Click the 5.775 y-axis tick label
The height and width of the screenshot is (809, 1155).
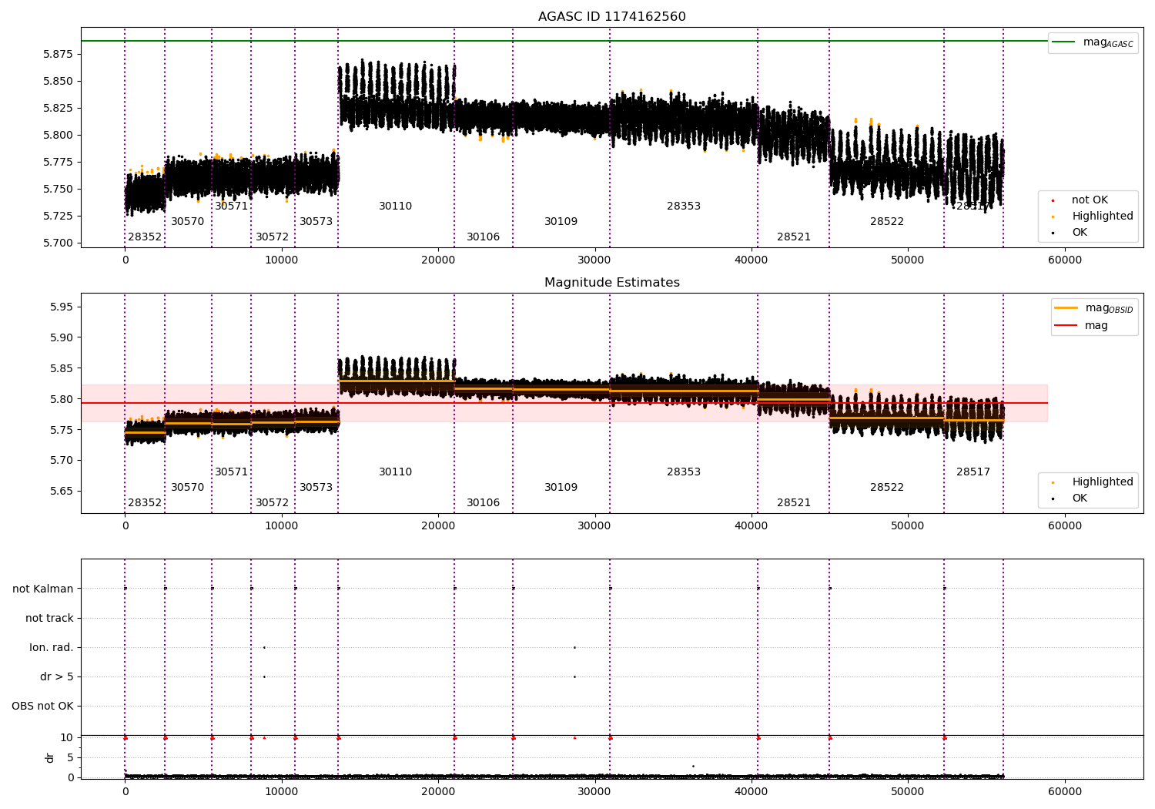59,162
